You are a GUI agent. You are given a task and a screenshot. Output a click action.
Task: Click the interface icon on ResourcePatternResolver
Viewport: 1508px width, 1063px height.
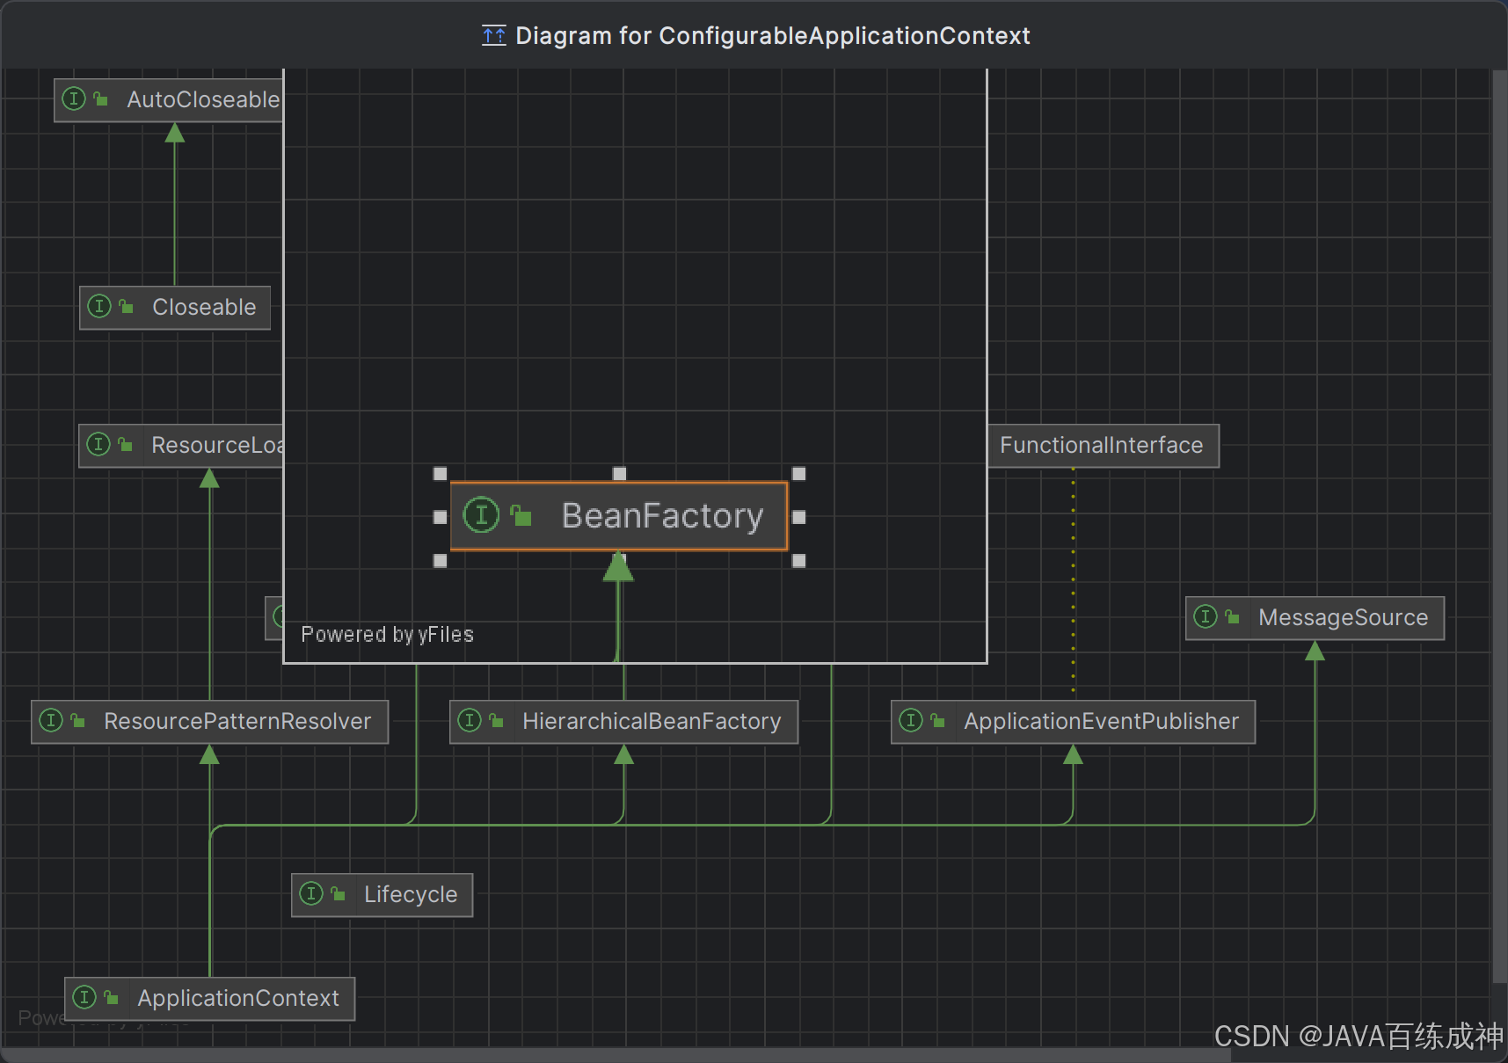[x=51, y=720]
